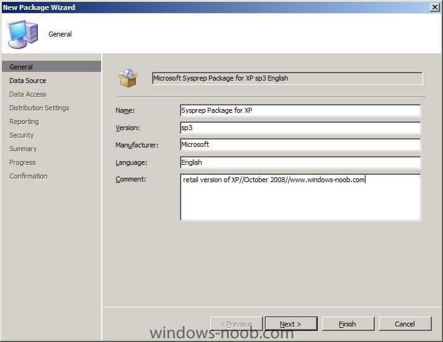Go to Data Access step
The image size is (443, 342).
[x=28, y=94]
